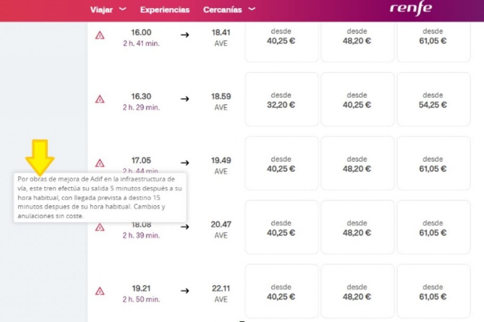Click the warning icon for the 19.21 train
The width and height of the screenshot is (484, 322).
pos(100,291)
